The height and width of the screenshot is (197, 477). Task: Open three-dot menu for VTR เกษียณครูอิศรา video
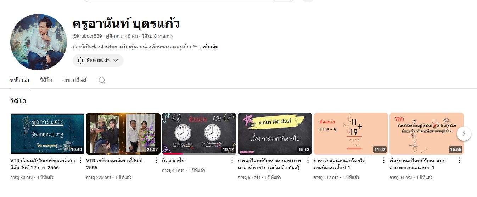click(156, 160)
